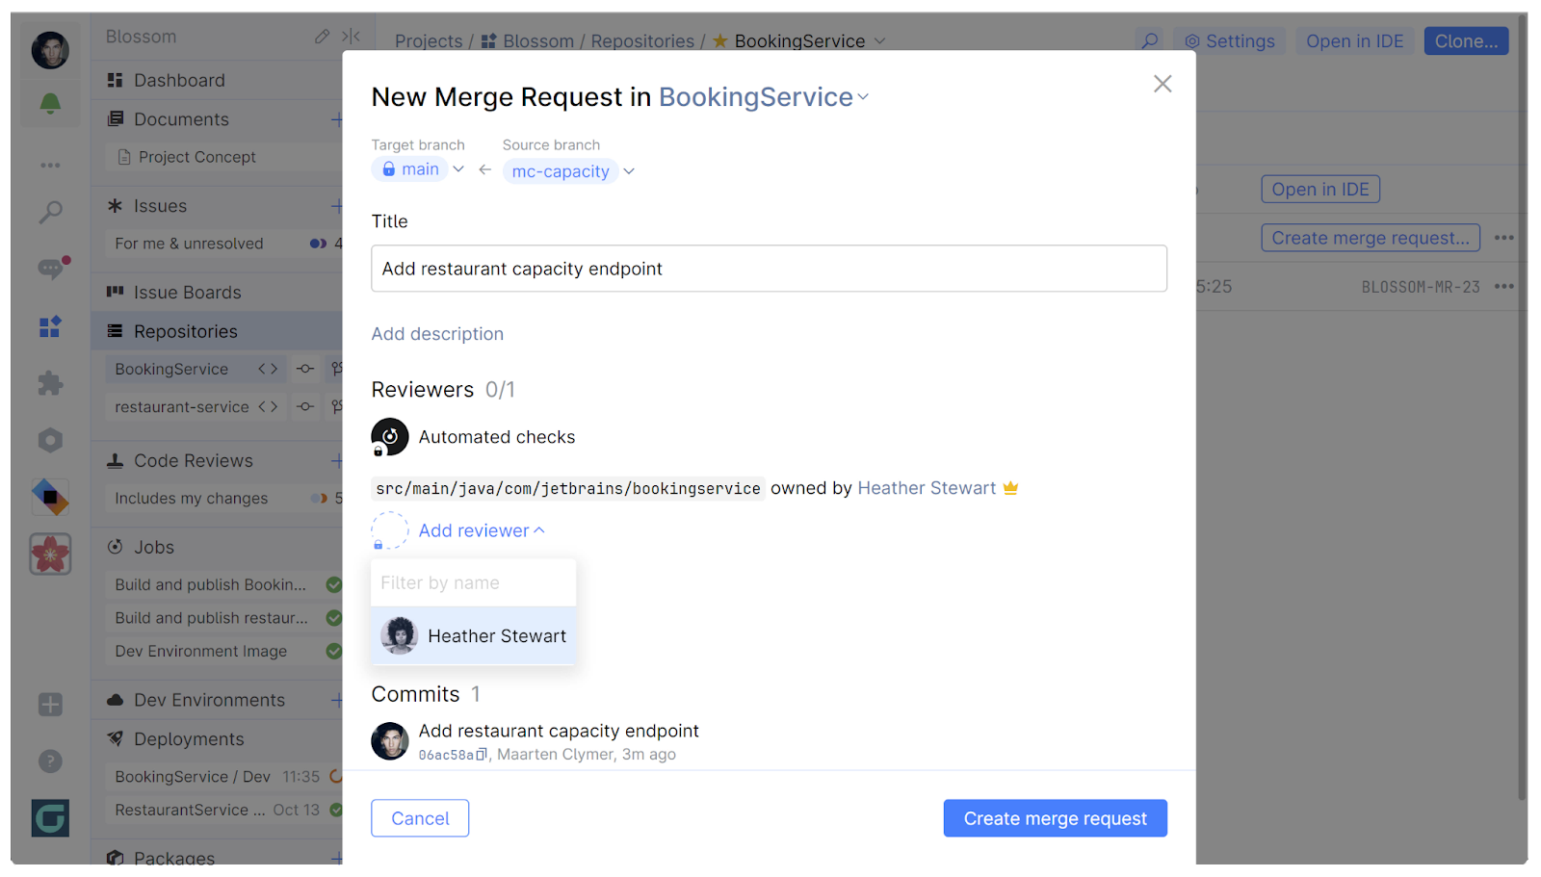Open Dev Environments section

[x=209, y=700]
